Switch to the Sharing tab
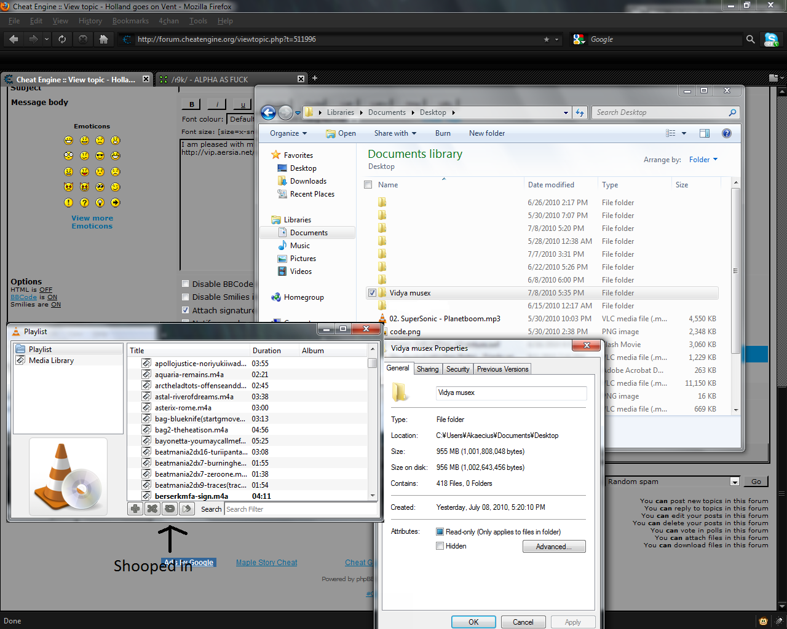 point(427,369)
